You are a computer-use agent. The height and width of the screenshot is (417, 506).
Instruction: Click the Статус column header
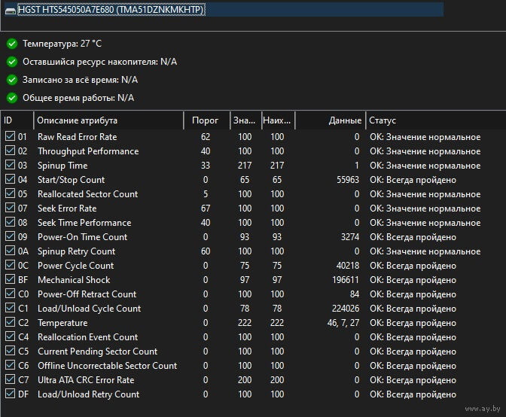tap(436, 120)
